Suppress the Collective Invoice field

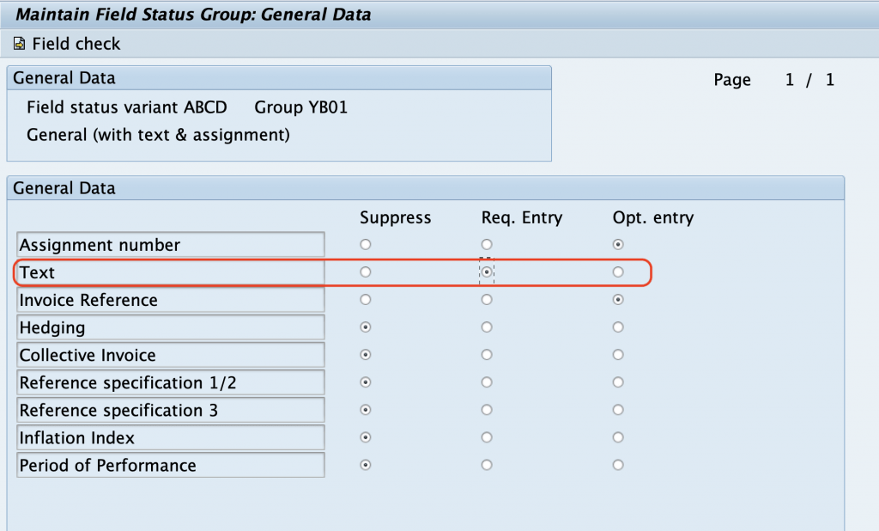pyautogui.click(x=366, y=354)
